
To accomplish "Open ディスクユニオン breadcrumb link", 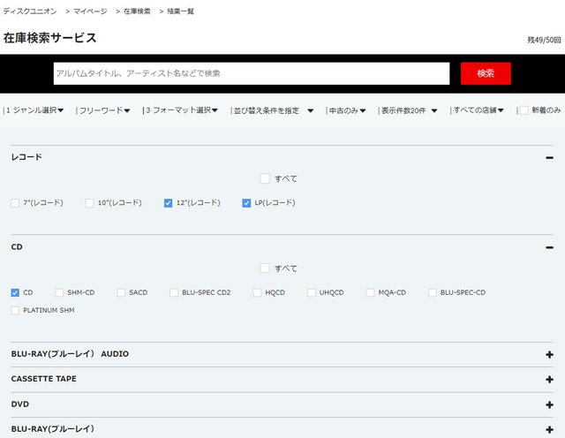I will coord(30,11).
